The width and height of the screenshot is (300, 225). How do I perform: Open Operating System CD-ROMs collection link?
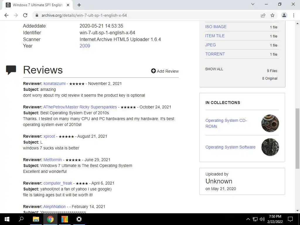[226, 123]
